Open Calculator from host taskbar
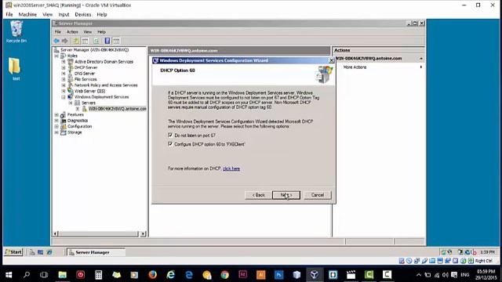The width and height of the screenshot is (502, 282). click(x=98, y=275)
